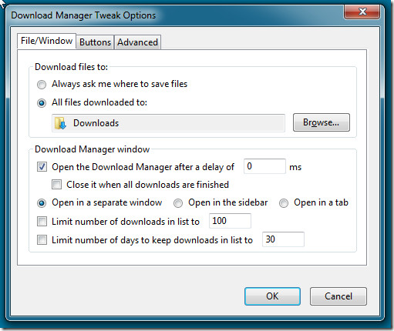Click the days limit field showing 30
Screen dimensions: 394x331
click(x=283, y=239)
